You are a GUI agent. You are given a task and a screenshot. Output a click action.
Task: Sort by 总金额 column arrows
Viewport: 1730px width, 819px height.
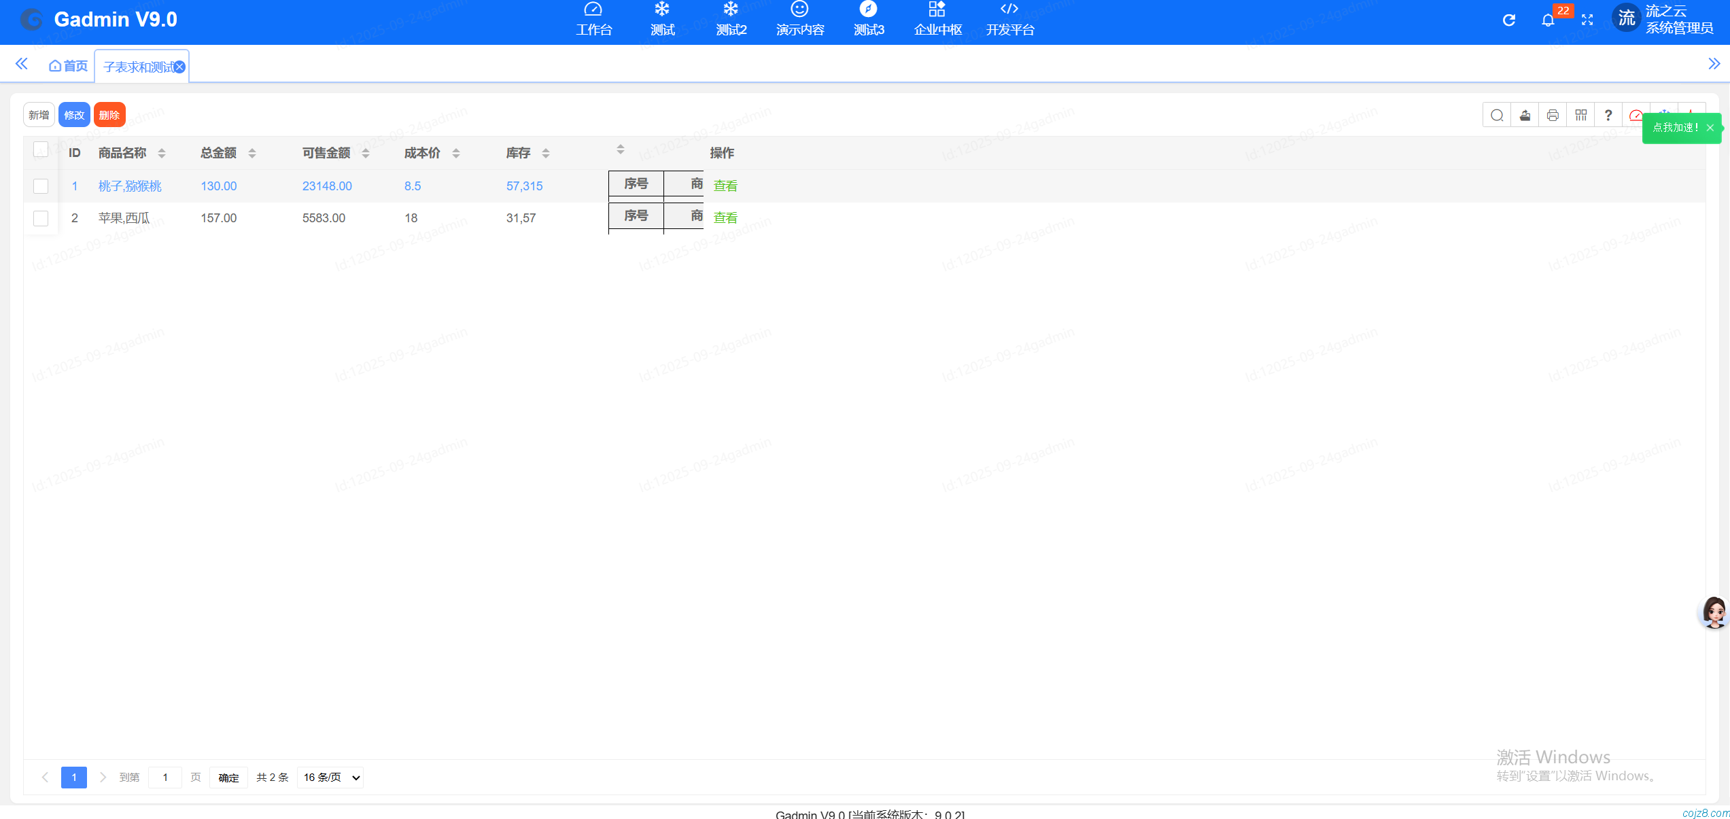(252, 154)
